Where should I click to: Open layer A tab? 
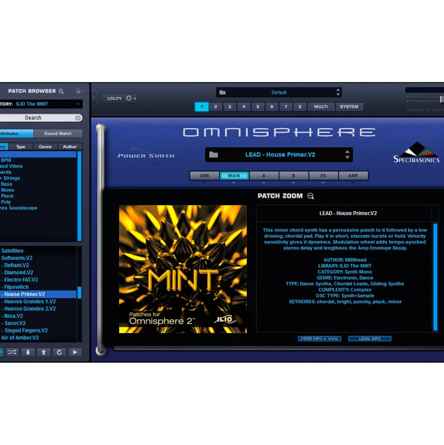(264, 176)
